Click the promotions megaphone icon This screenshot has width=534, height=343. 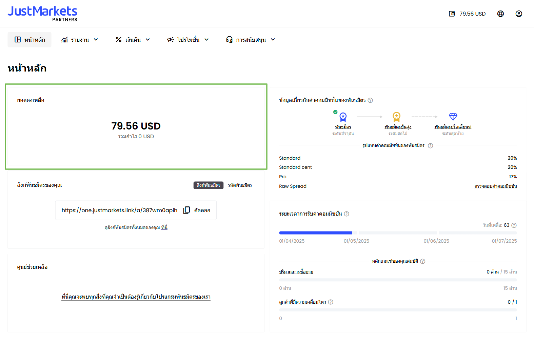(x=171, y=40)
